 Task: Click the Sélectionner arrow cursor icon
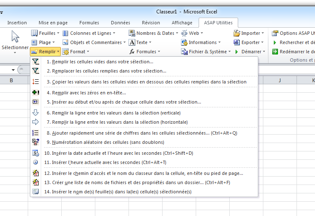[x=15, y=36]
